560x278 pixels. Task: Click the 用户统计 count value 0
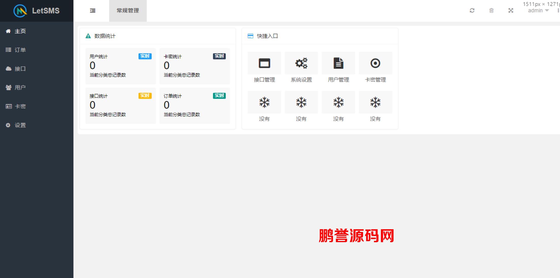[92, 66]
